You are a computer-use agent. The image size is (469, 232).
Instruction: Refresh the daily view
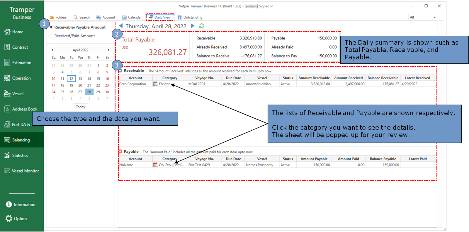(202, 26)
